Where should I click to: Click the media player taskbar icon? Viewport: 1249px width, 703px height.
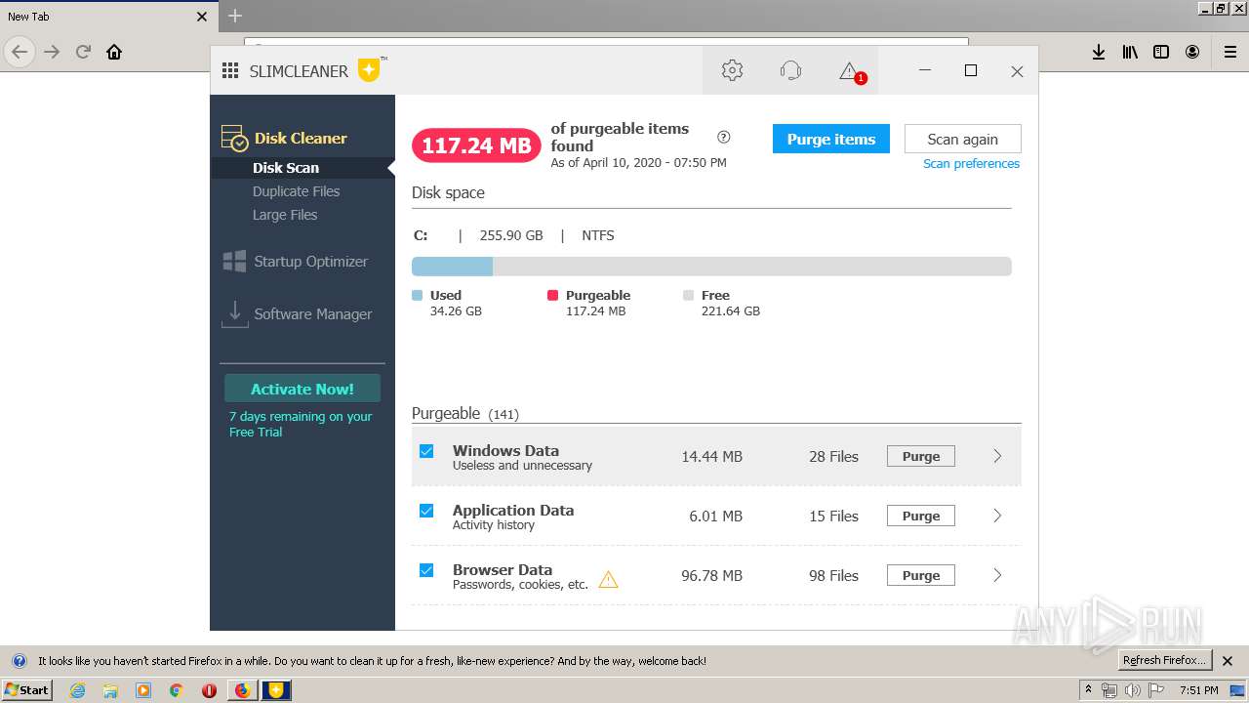pos(143,690)
